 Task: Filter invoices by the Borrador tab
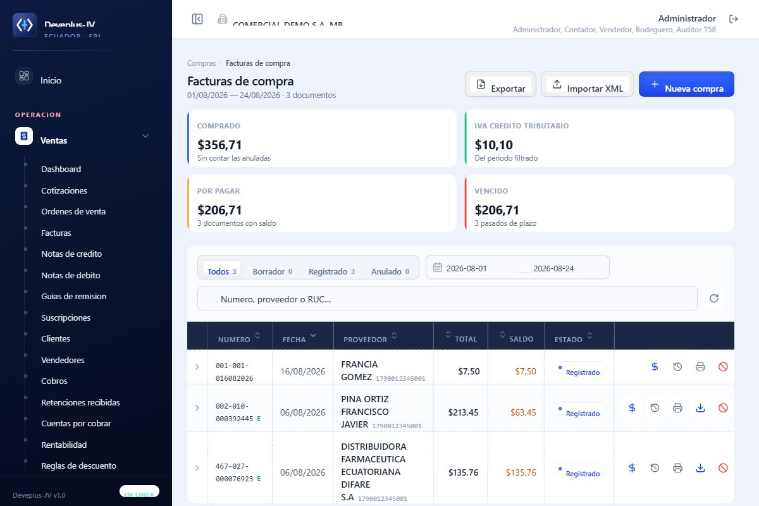[x=272, y=271]
